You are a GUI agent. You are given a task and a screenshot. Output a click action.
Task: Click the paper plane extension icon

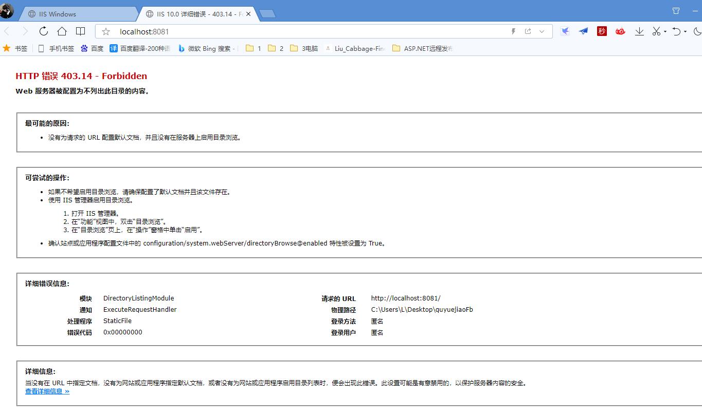pyautogui.click(x=583, y=31)
